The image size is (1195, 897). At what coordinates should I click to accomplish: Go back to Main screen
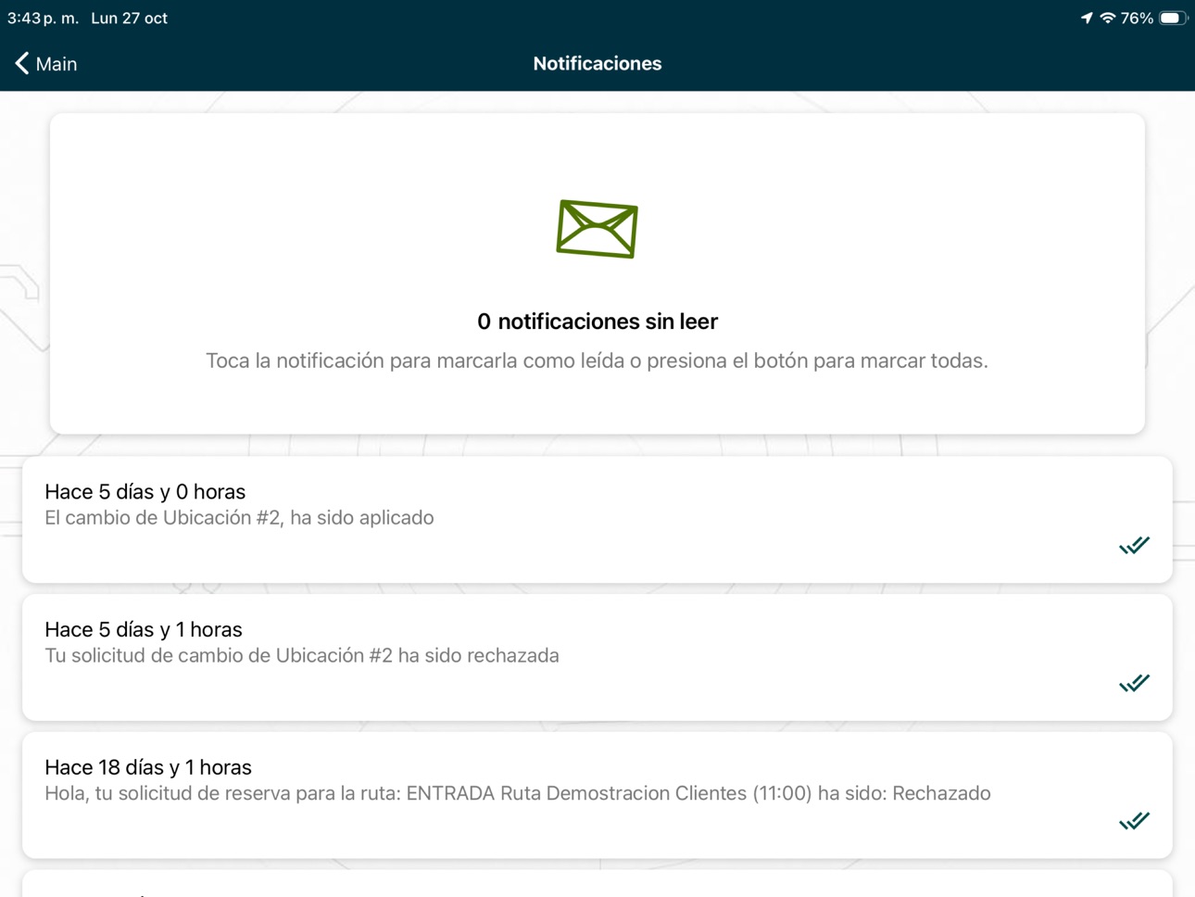[46, 63]
